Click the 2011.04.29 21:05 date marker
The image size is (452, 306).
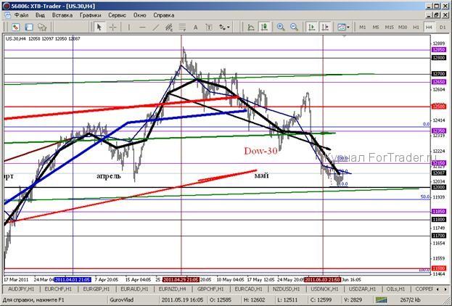pyautogui.click(x=181, y=279)
